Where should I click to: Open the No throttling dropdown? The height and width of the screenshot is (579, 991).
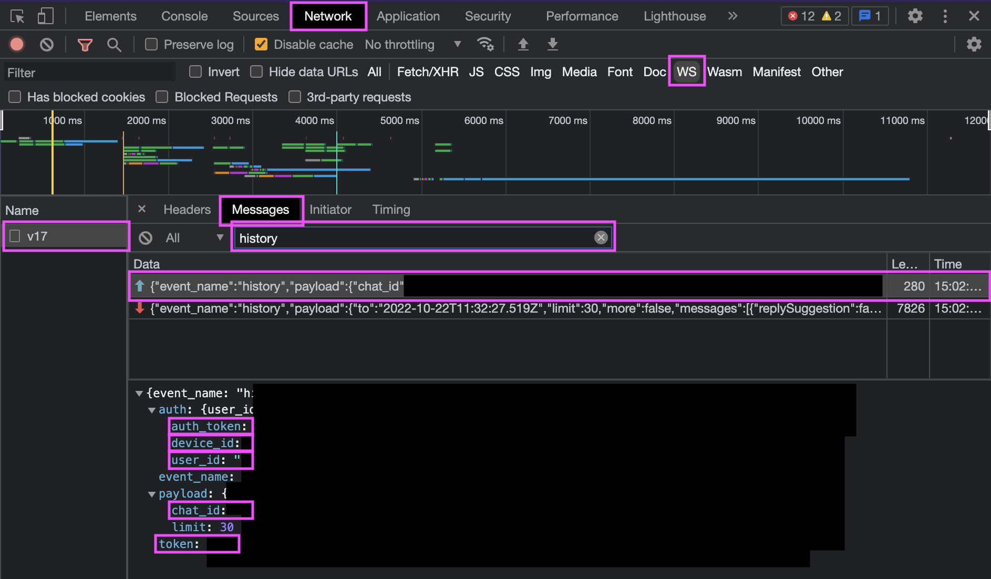coord(412,45)
